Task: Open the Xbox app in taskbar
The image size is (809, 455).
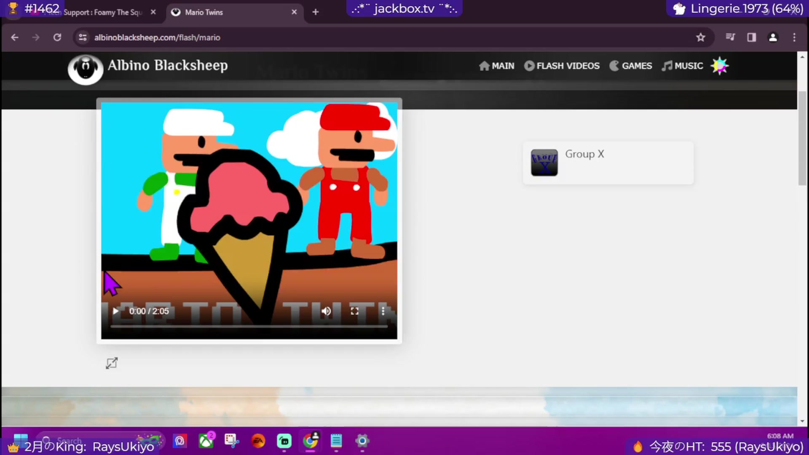Action: click(206, 441)
